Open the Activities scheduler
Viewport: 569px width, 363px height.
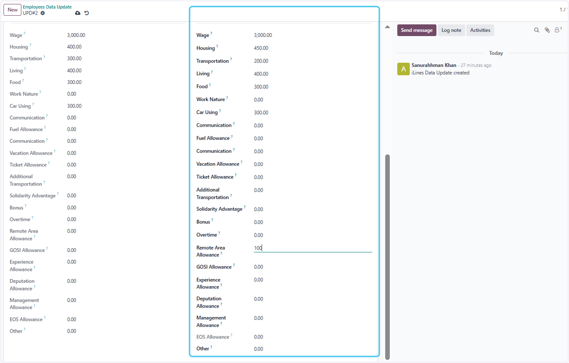click(480, 30)
